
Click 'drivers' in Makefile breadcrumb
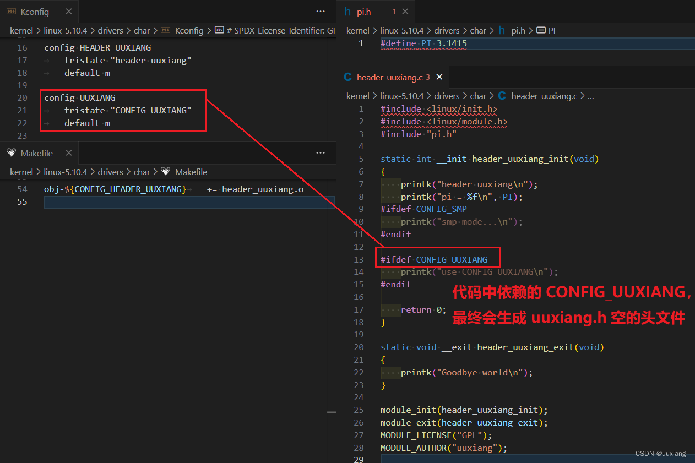(x=110, y=172)
